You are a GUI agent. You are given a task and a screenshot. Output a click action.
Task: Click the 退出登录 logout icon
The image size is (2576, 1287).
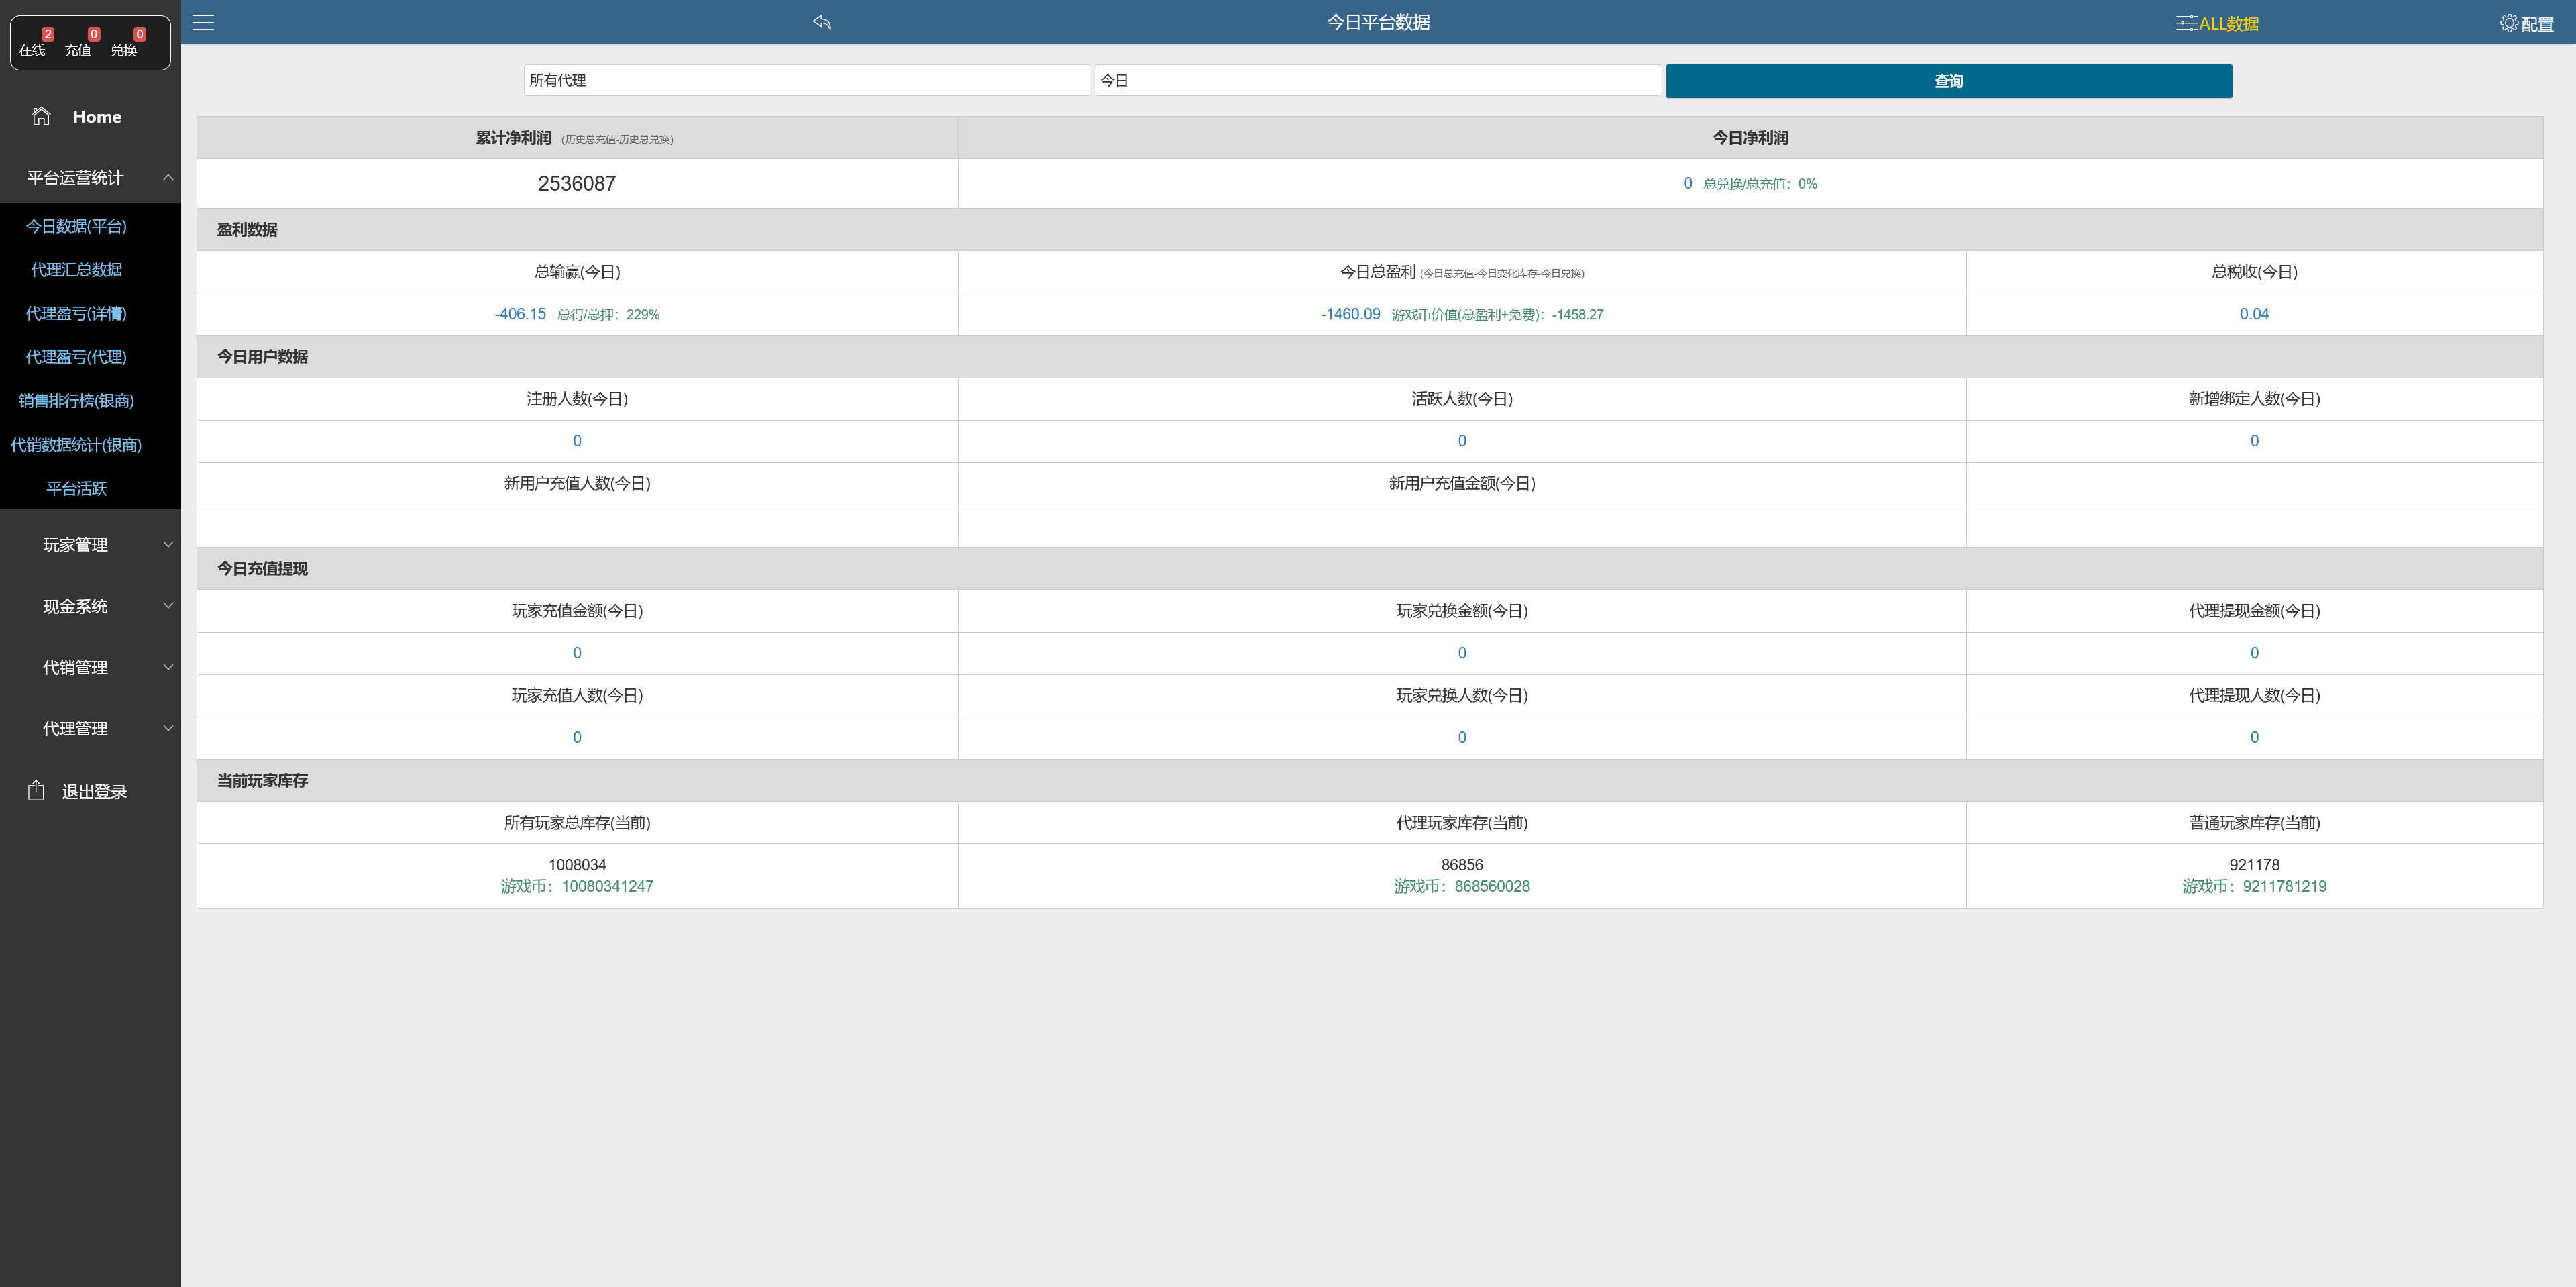(36, 790)
